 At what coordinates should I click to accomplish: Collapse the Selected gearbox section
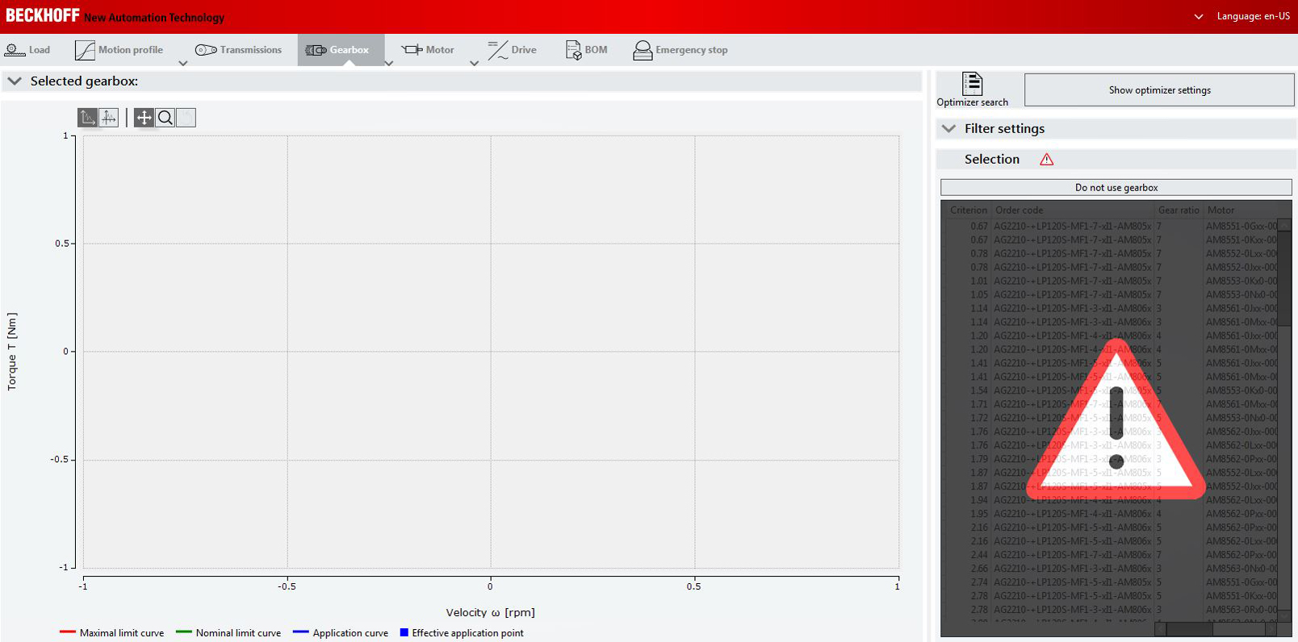(15, 81)
